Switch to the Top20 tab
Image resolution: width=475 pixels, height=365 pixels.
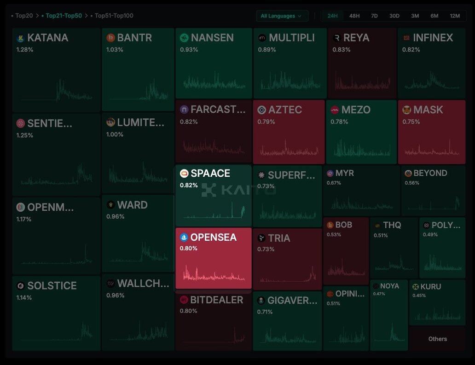click(23, 16)
